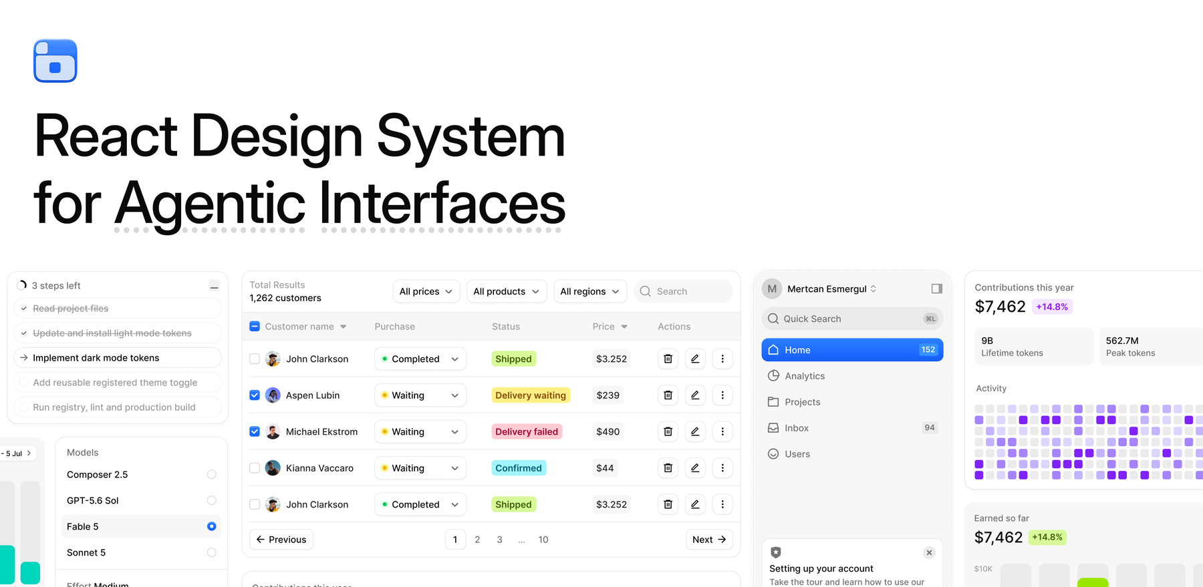Image resolution: width=1203 pixels, height=587 pixels.
Task: Open more actions for Kianna Vaccaro
Action: [722, 468]
